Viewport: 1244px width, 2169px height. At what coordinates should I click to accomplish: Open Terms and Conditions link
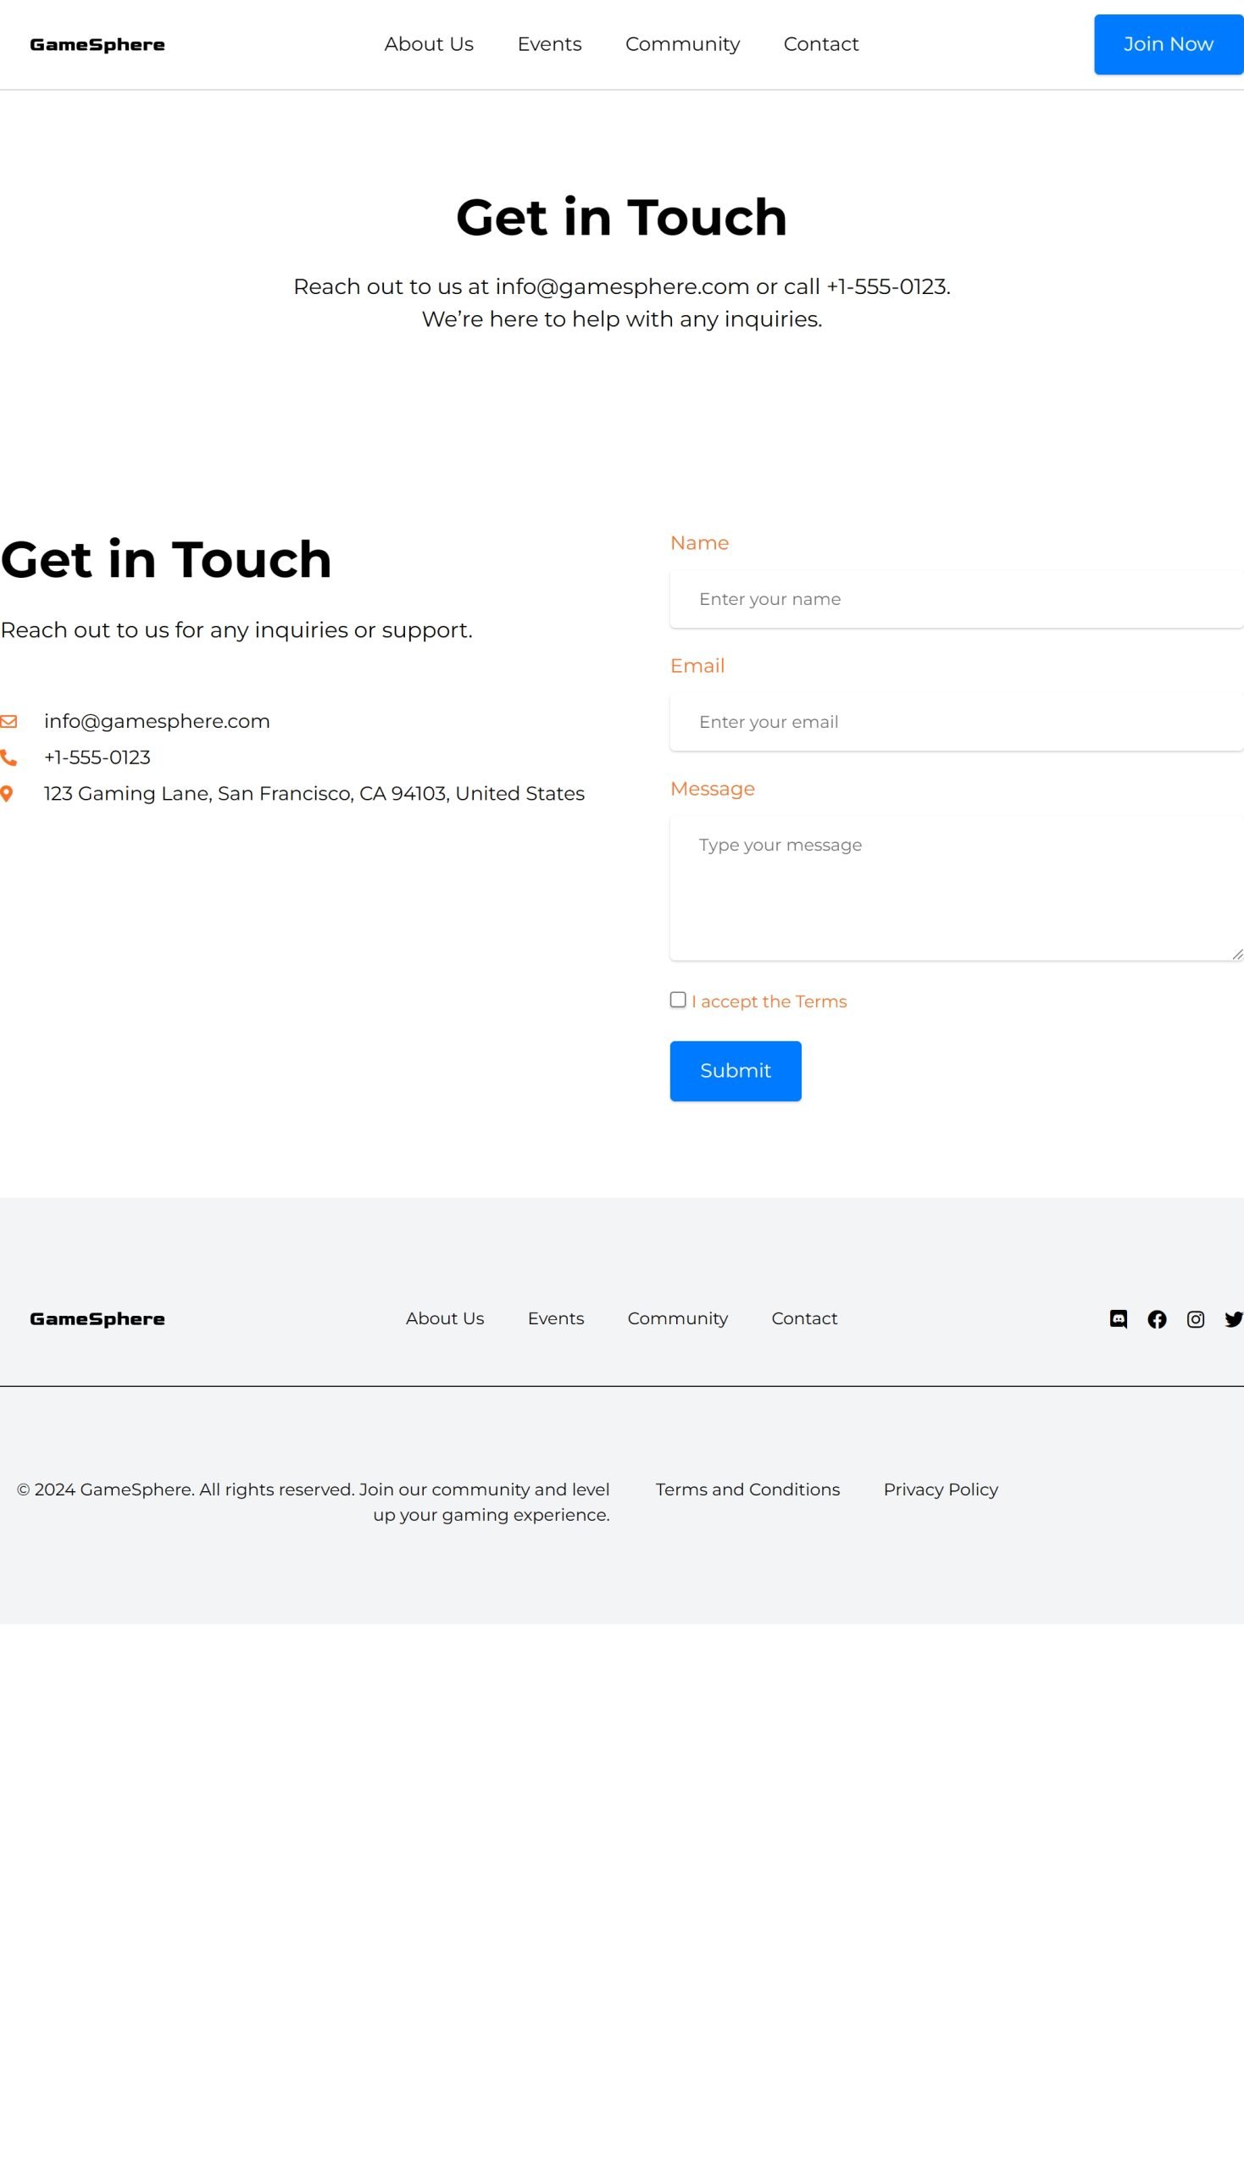(x=747, y=1489)
